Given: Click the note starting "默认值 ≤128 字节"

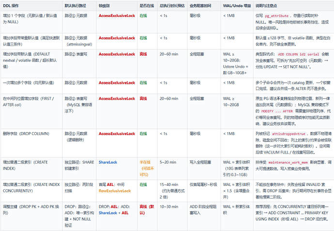Looking at the screenshot, I should tap(293, 41).
